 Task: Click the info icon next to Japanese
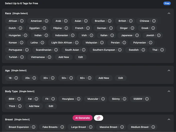coord(137,35)
